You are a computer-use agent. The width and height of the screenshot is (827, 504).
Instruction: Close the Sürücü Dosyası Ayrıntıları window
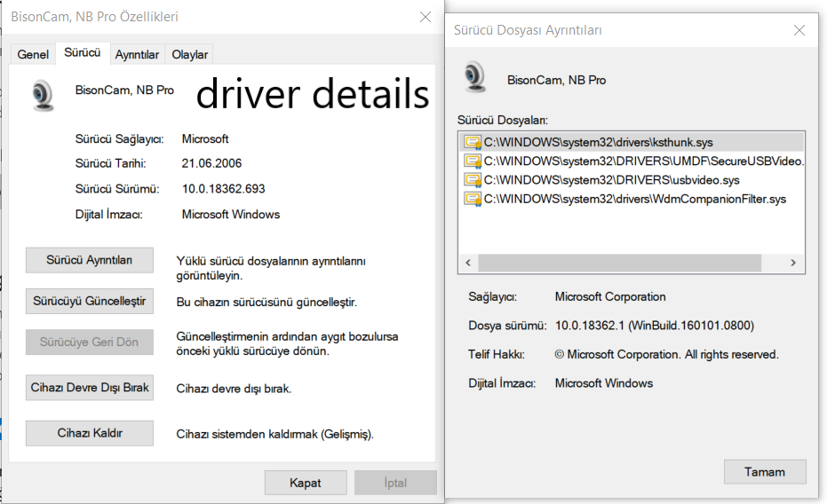(799, 30)
